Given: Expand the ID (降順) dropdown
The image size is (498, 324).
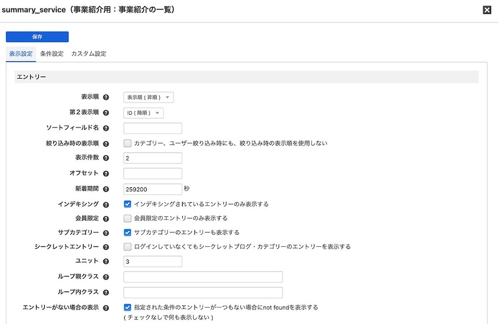Looking at the screenshot, I should [x=143, y=113].
